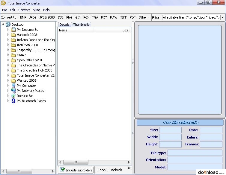Click the My Documents folder icon
Screen dimensions: 226x175
13,30
